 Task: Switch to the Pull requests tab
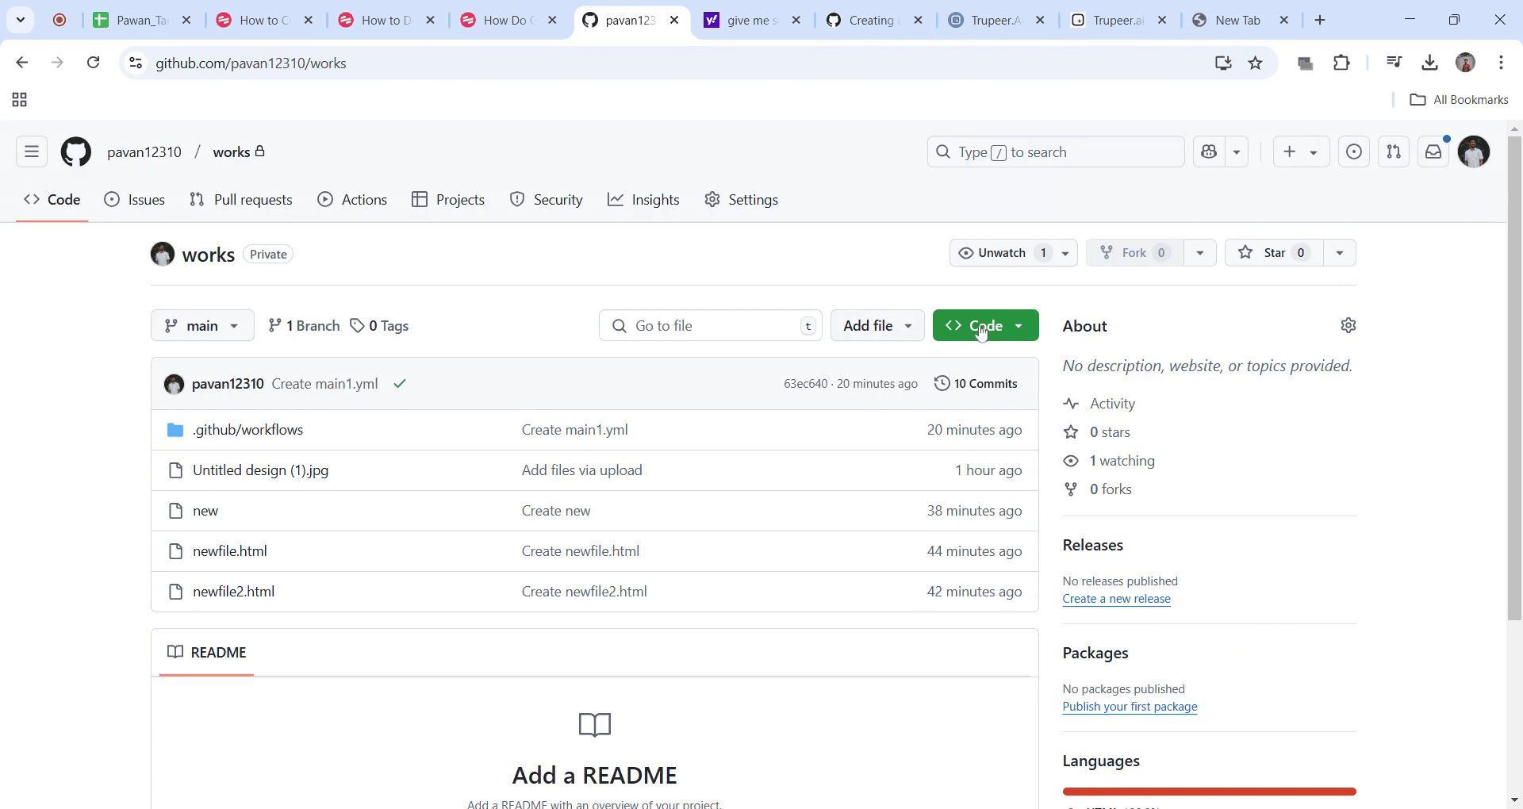click(241, 200)
